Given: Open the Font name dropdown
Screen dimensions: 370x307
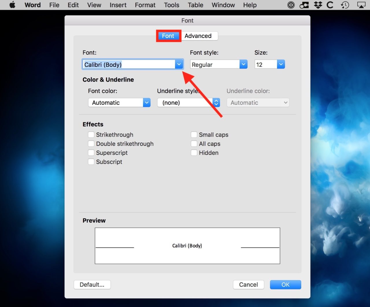Looking at the screenshot, I should [179, 64].
